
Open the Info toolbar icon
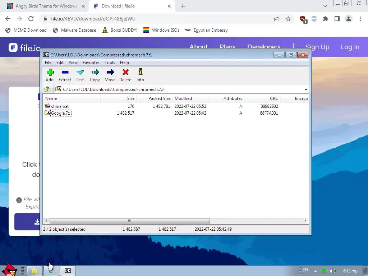(140, 75)
